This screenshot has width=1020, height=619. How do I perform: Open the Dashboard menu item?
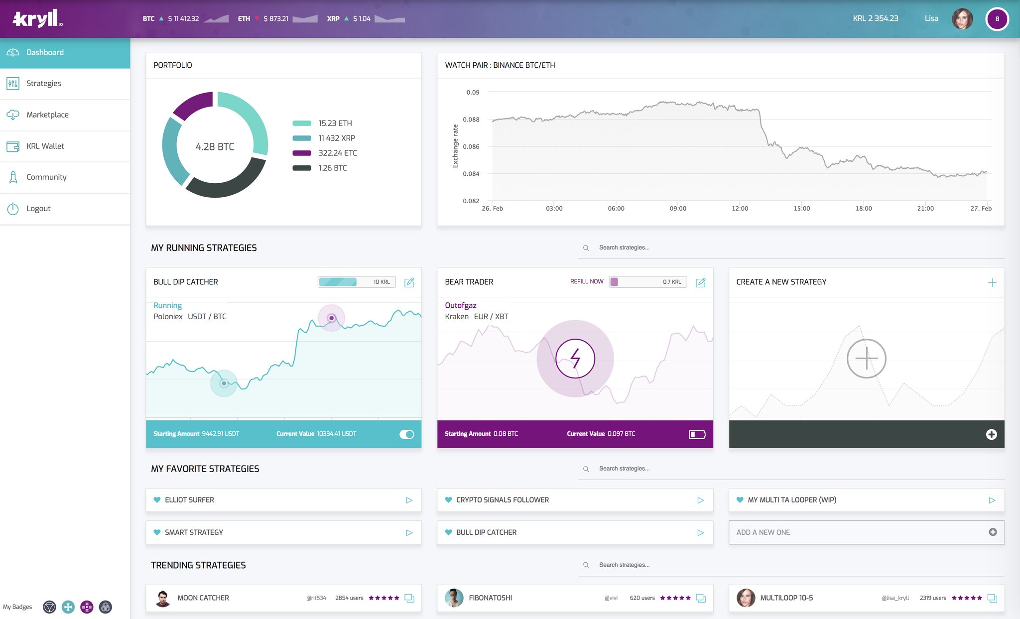tap(65, 52)
